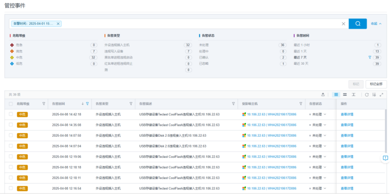Open the 未处理 status dropdown in the 12:18:11 row

317,177
